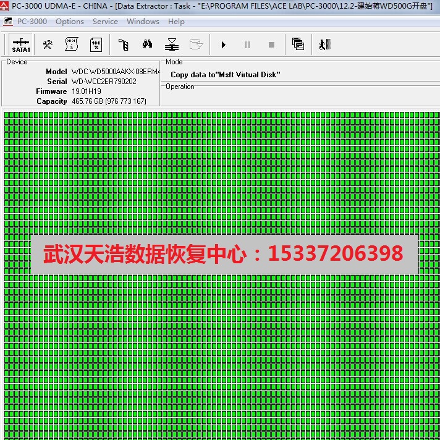This screenshot has width=440, height=440.
Task: Open the cascading windows toolbar icon
Action: 298,44
